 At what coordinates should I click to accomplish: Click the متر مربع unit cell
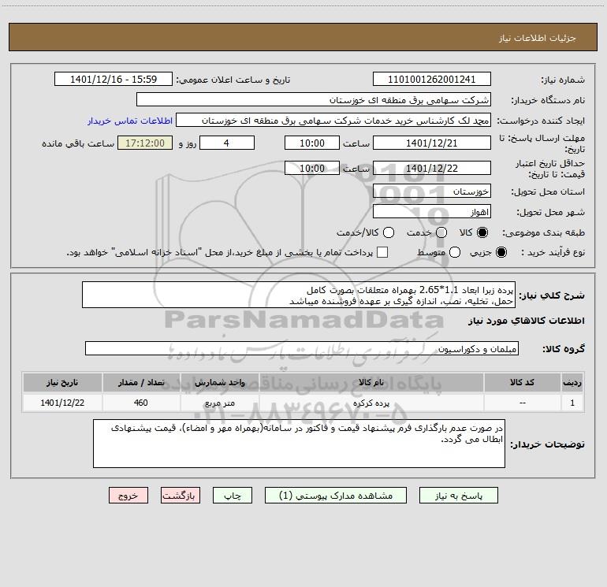(219, 403)
